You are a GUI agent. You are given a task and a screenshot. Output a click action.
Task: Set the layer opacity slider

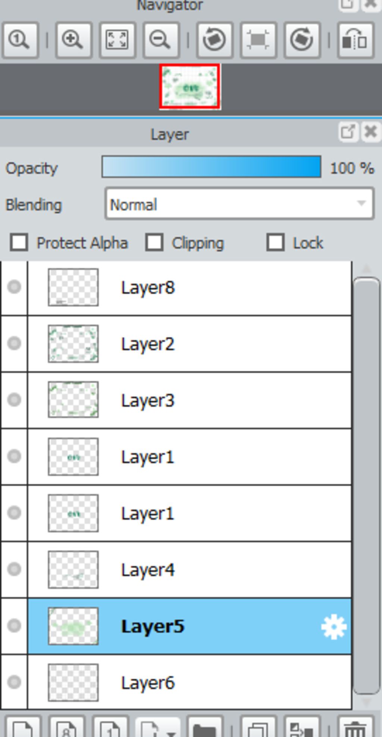point(212,167)
